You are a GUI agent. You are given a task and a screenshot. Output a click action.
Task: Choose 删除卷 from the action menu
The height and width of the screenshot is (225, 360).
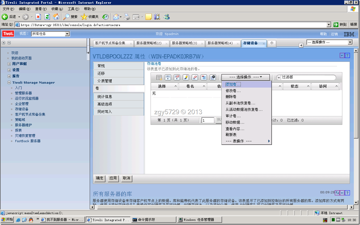tap(246, 97)
